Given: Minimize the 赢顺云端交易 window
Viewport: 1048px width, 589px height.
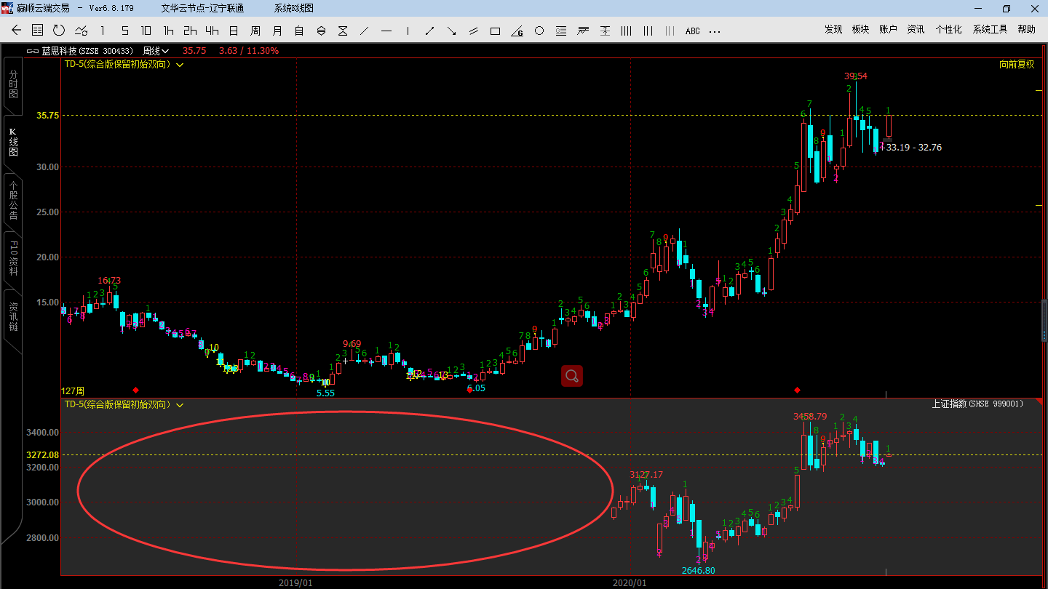Looking at the screenshot, I should [980, 9].
